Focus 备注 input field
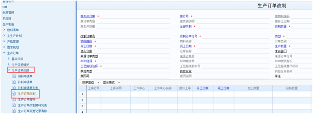The height and width of the screenshot is (114, 313). (298, 76)
